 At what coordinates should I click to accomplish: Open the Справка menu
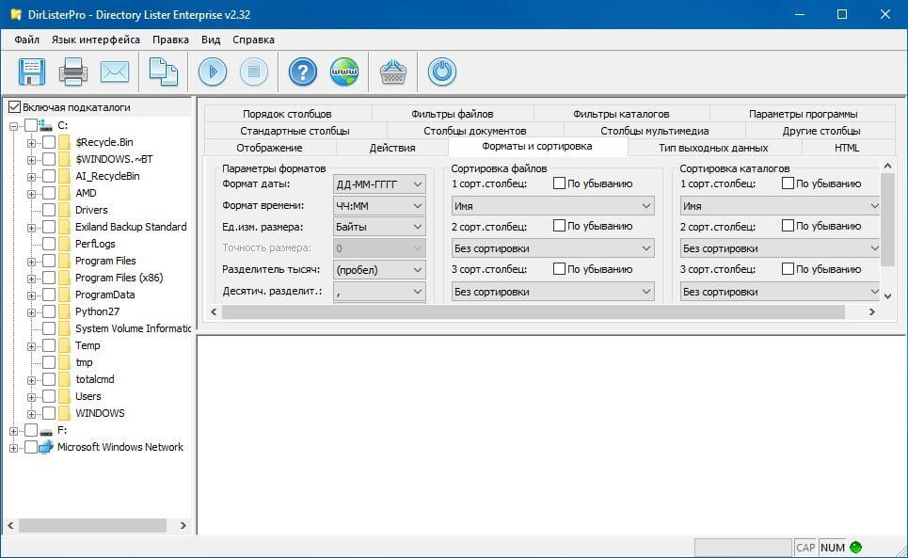tap(254, 40)
